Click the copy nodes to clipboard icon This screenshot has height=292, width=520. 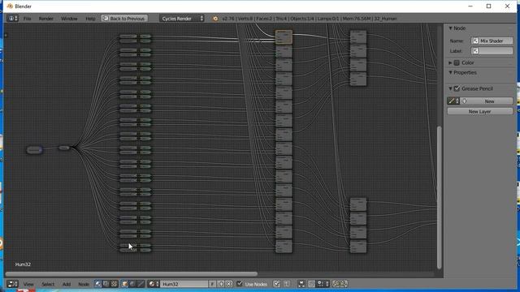(336, 284)
